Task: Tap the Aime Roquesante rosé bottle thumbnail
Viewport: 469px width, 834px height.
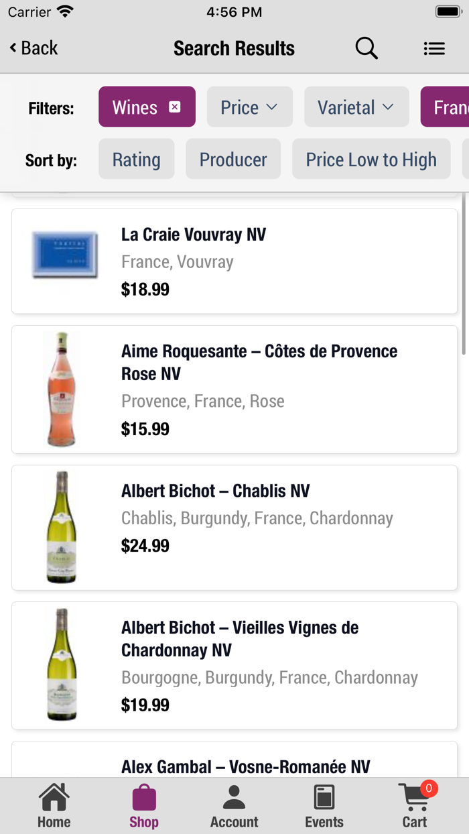Action: 62,389
